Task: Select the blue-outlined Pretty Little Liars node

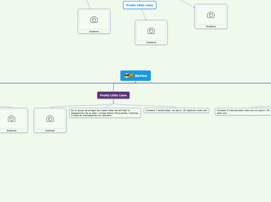Action: [140, 5]
